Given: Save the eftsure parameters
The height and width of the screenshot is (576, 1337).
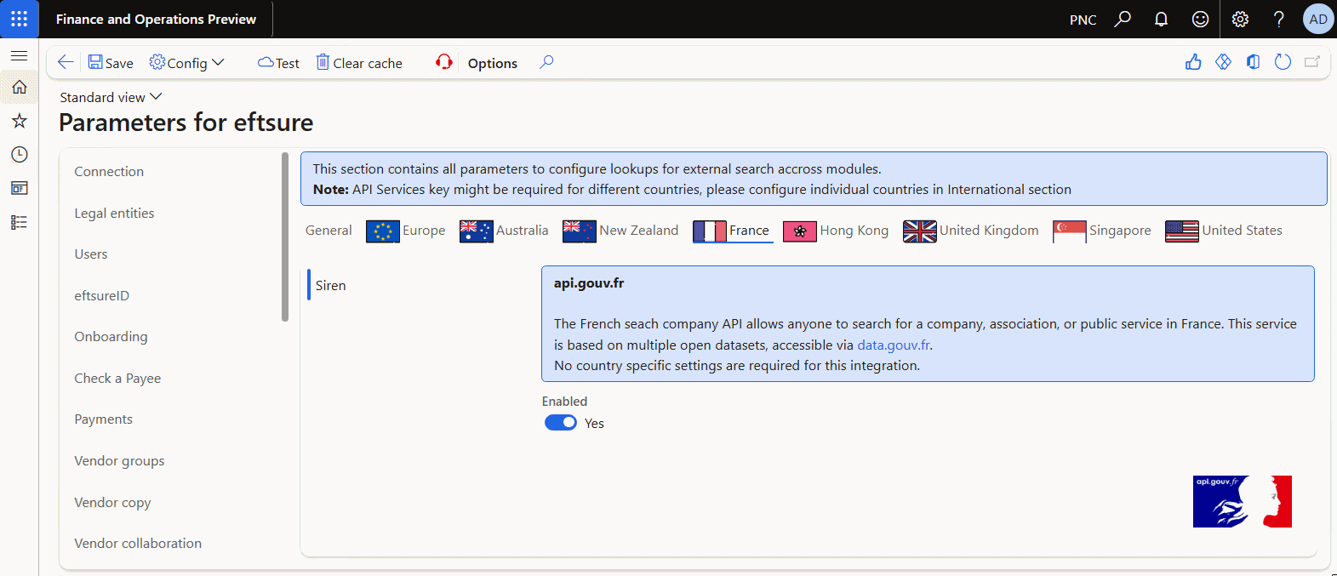Looking at the screenshot, I should click(x=111, y=62).
